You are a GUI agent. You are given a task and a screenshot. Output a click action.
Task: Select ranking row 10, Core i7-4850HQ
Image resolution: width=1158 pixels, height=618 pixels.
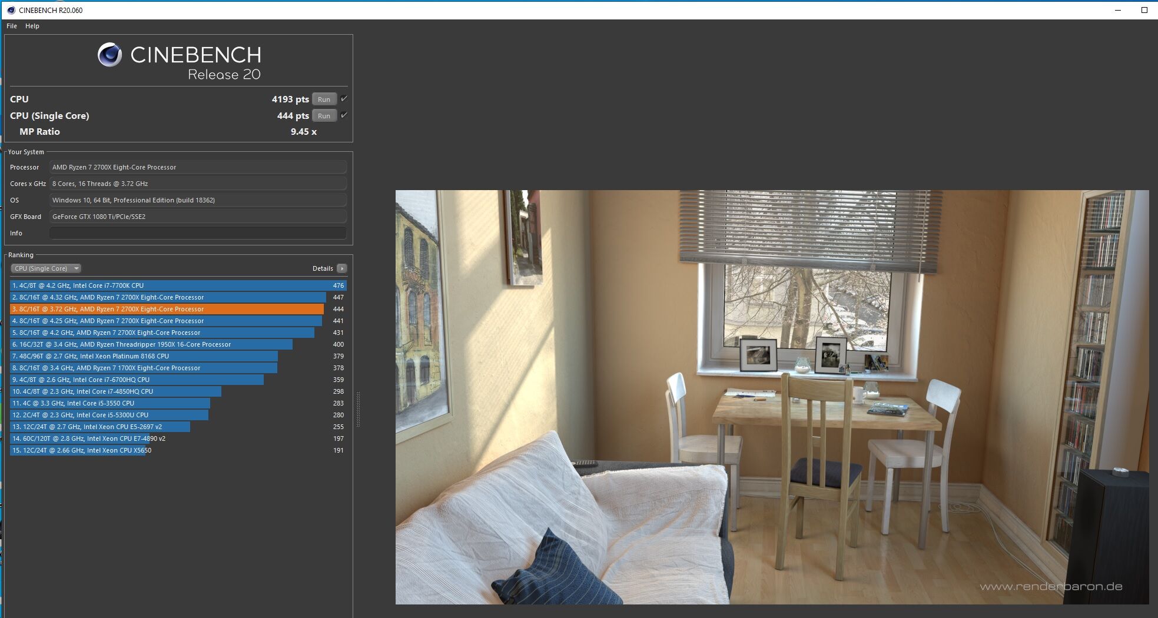[x=178, y=391]
